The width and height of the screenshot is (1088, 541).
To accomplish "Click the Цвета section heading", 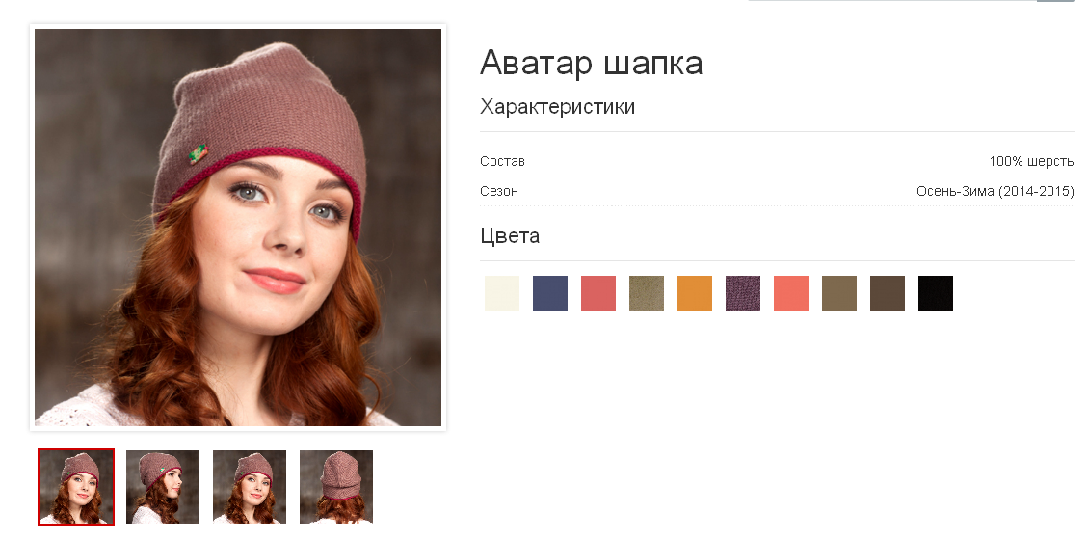I will click(510, 236).
